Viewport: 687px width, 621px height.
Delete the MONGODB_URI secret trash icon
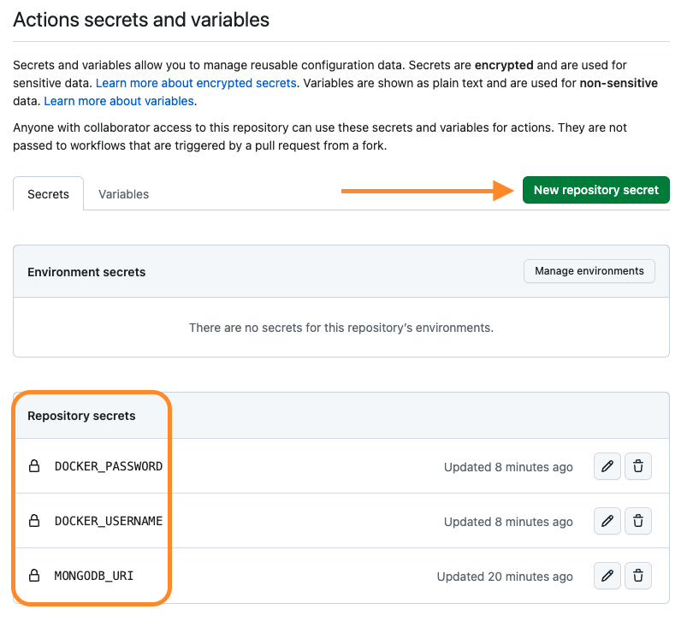coord(638,576)
